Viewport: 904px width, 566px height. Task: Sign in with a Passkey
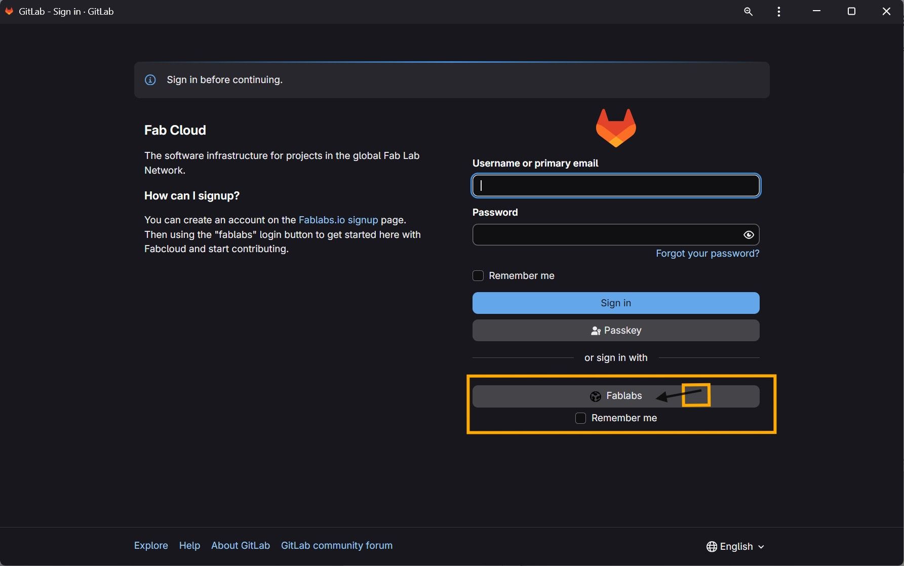[616, 331]
